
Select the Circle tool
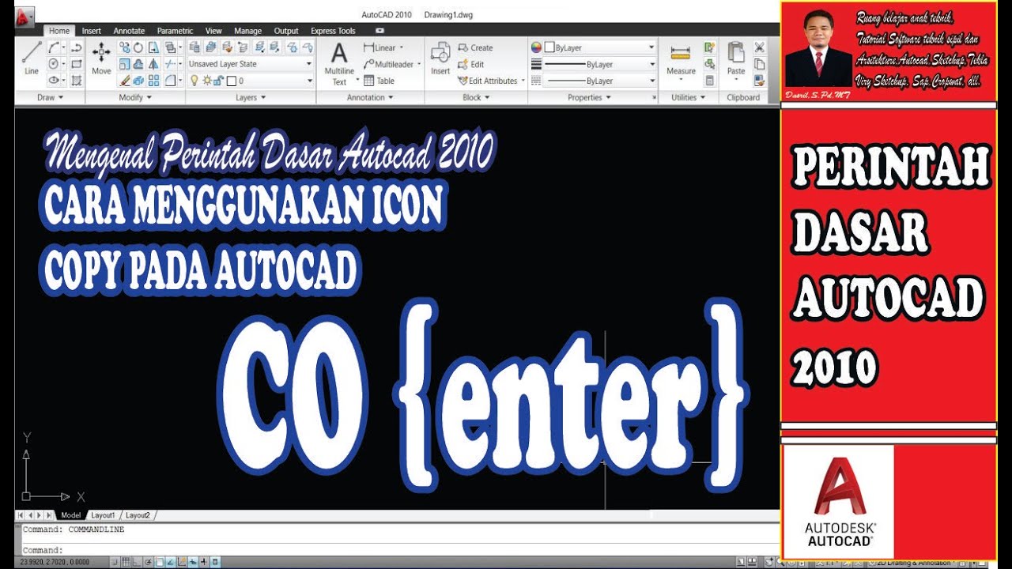[x=53, y=64]
